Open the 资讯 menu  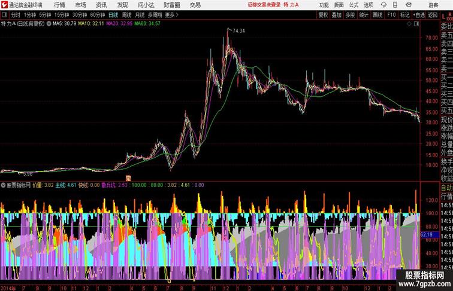(x=101, y=5)
